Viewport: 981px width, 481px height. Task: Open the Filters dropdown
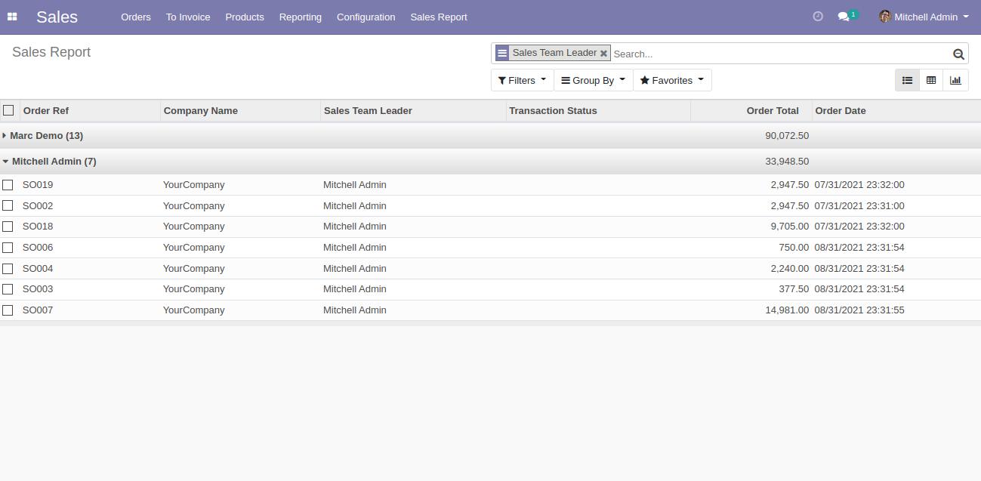(x=522, y=80)
